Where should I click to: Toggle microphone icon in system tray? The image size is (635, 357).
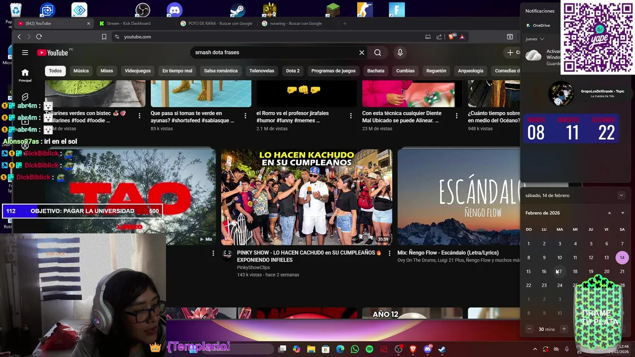567,349
